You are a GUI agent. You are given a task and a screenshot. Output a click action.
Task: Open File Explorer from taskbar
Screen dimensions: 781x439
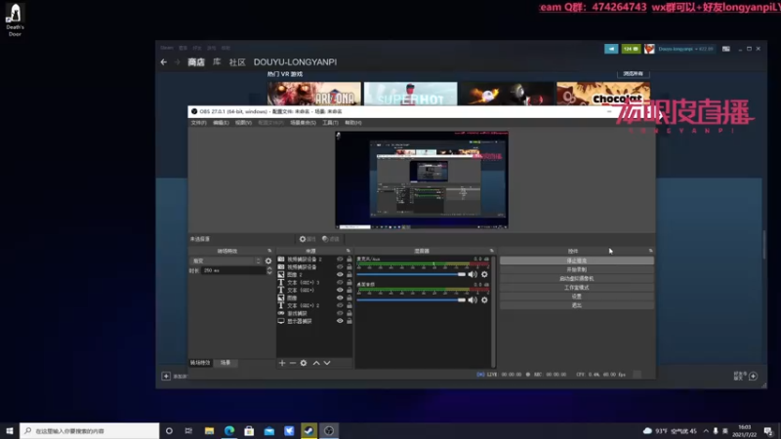209,430
